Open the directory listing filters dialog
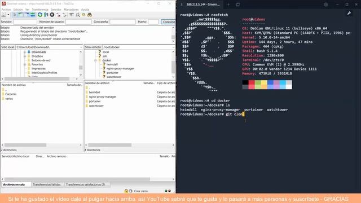 tap(72, 15)
